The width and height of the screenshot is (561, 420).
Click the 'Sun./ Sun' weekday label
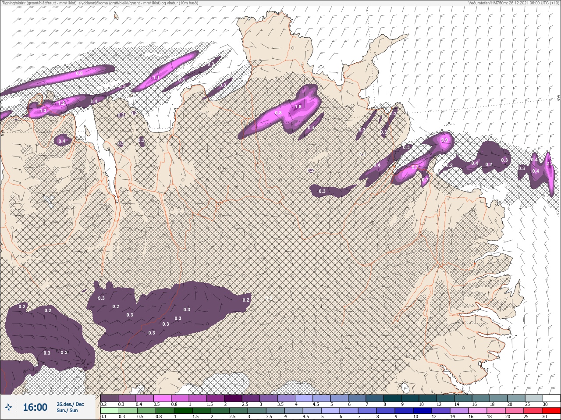[67, 410]
